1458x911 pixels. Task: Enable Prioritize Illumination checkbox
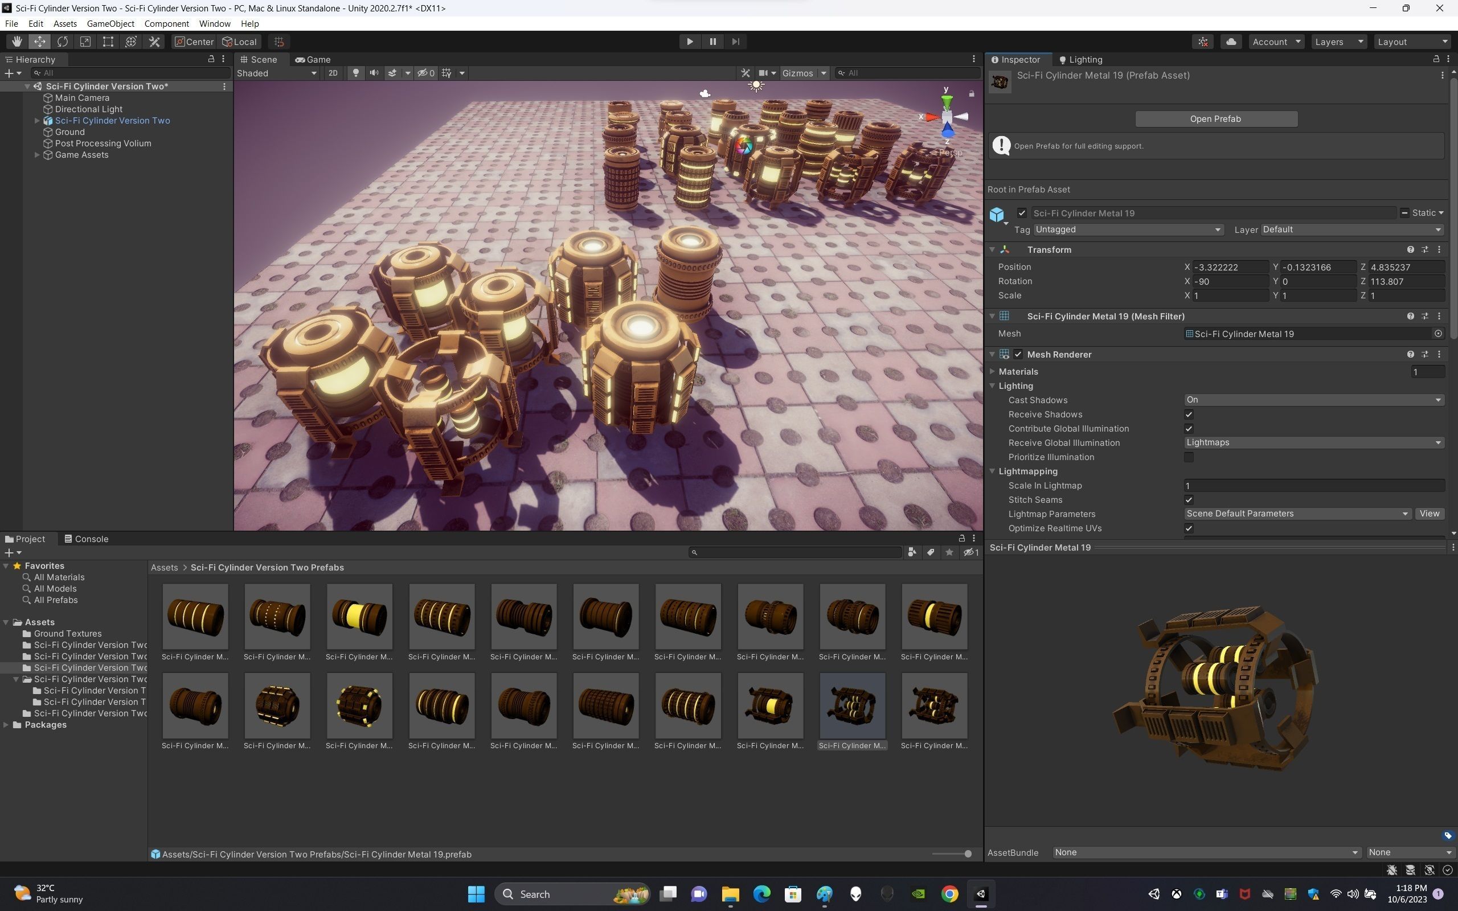click(1189, 457)
